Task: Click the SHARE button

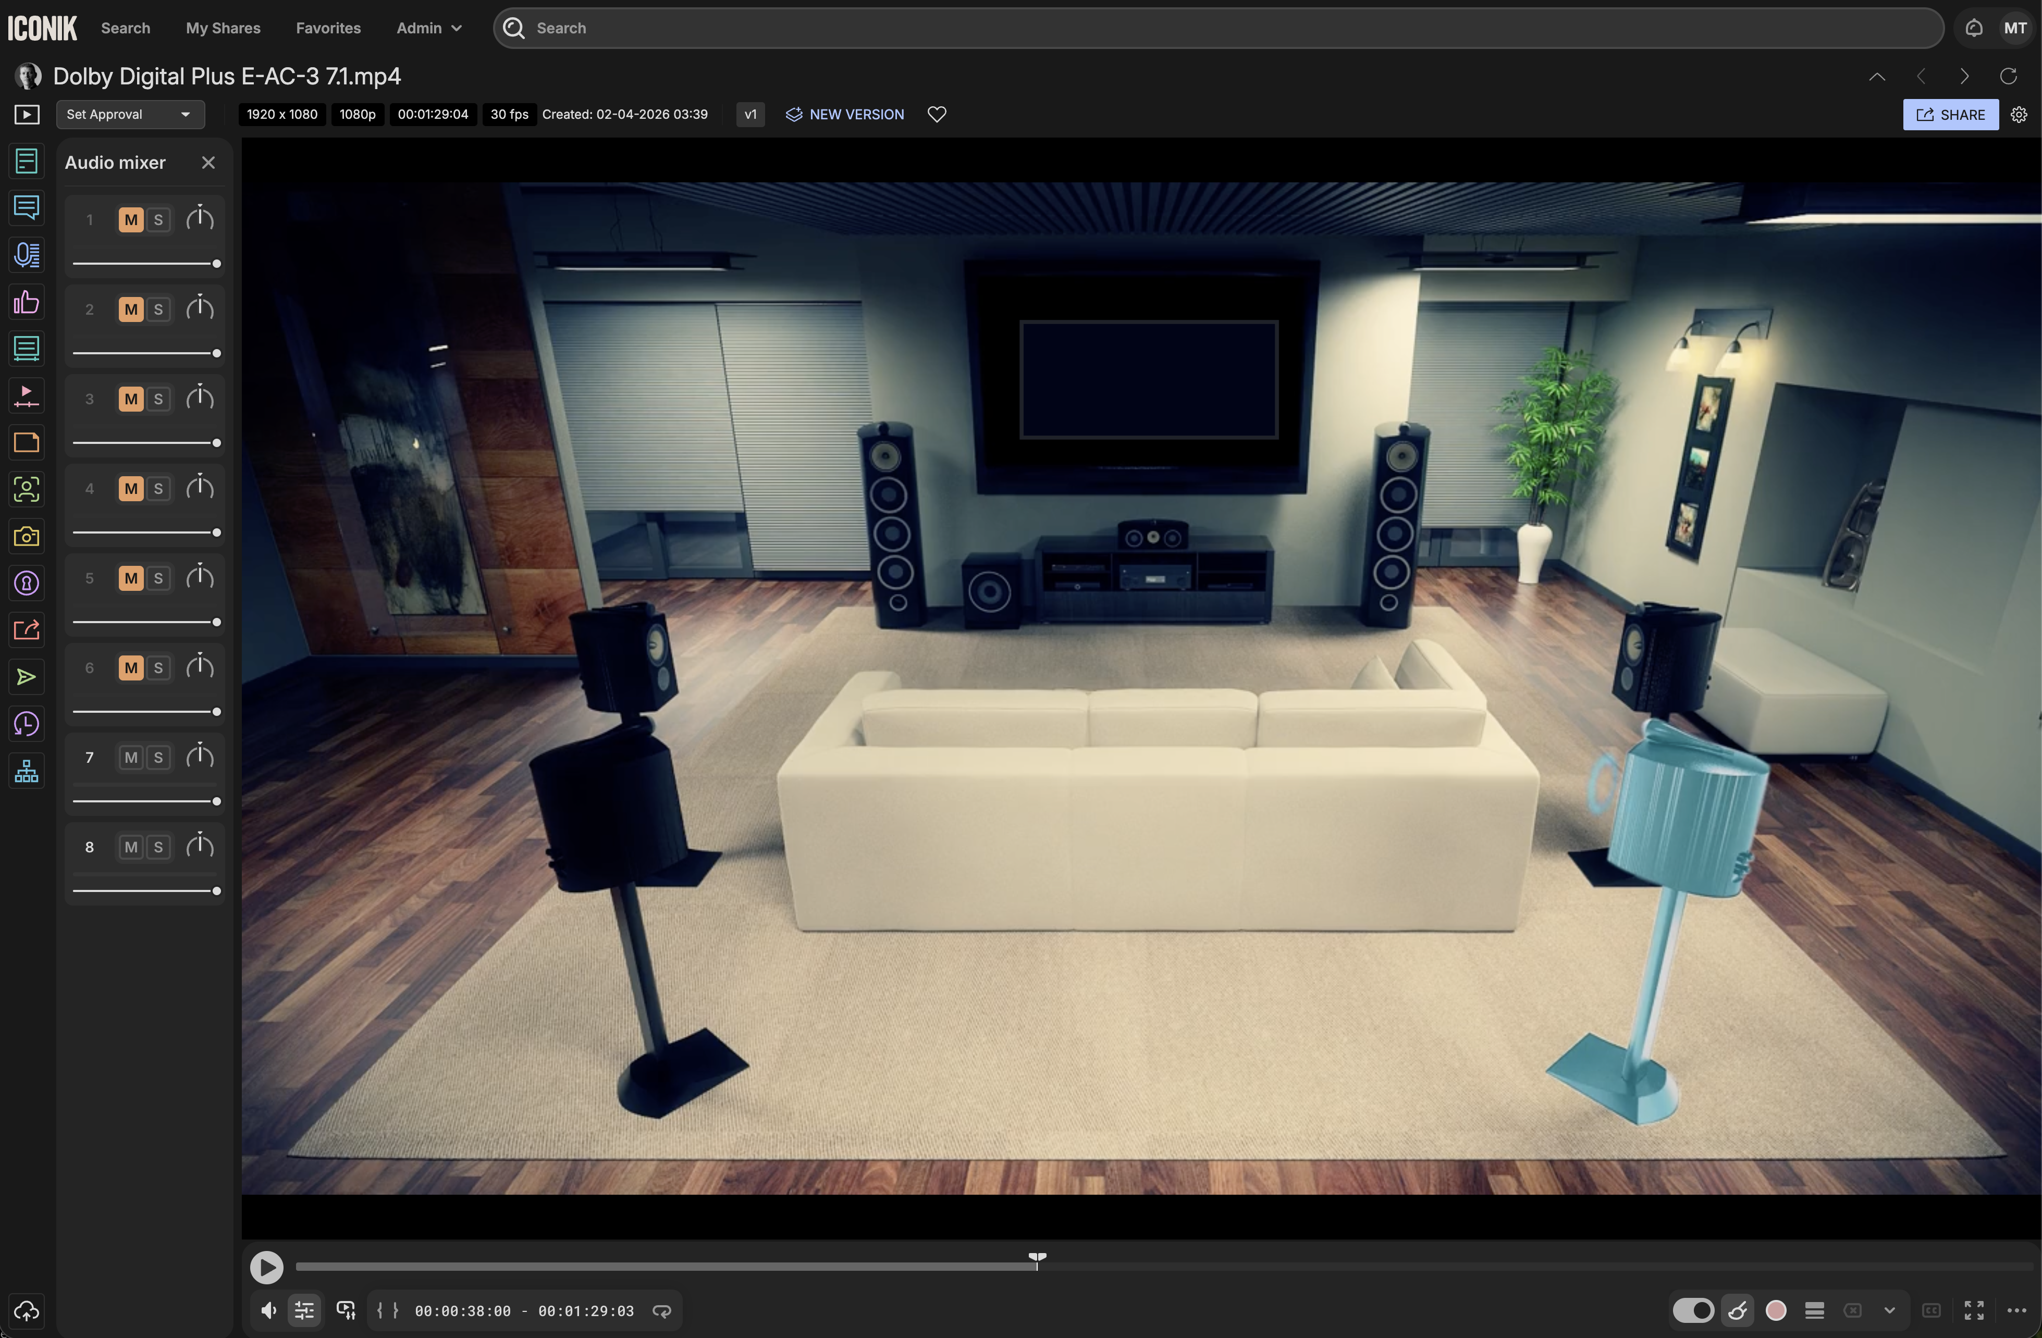Action: (x=1950, y=114)
